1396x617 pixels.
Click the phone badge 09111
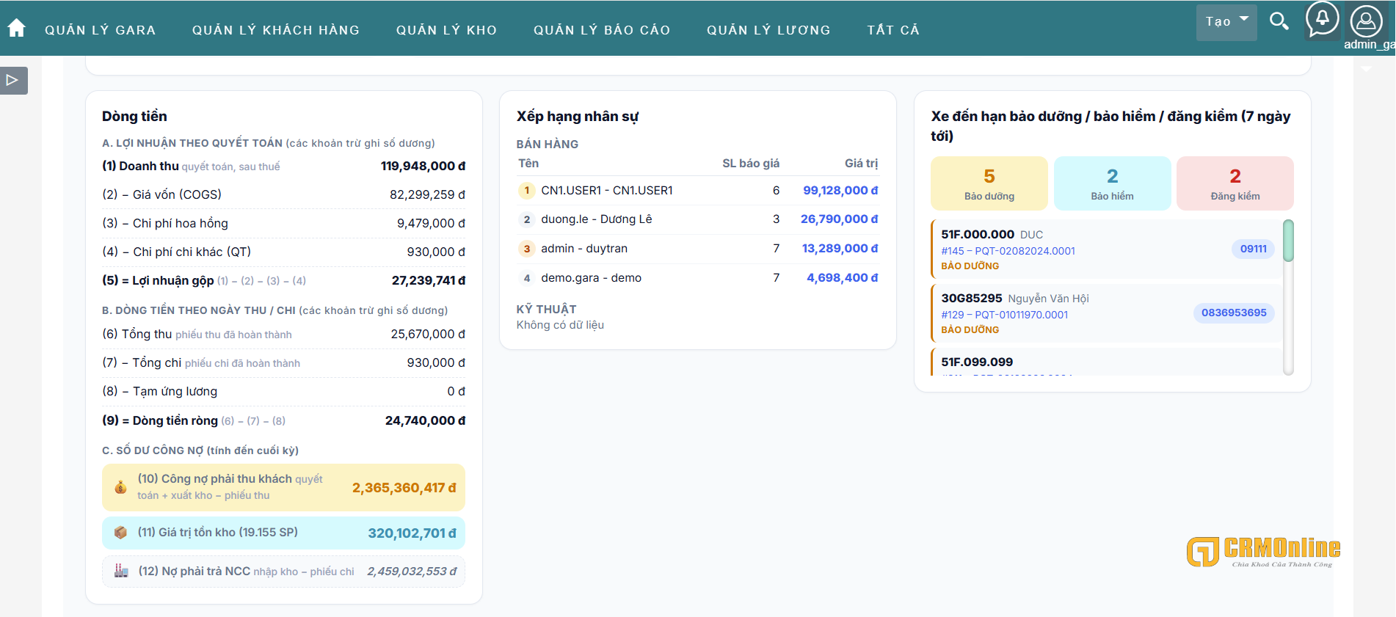pos(1254,249)
